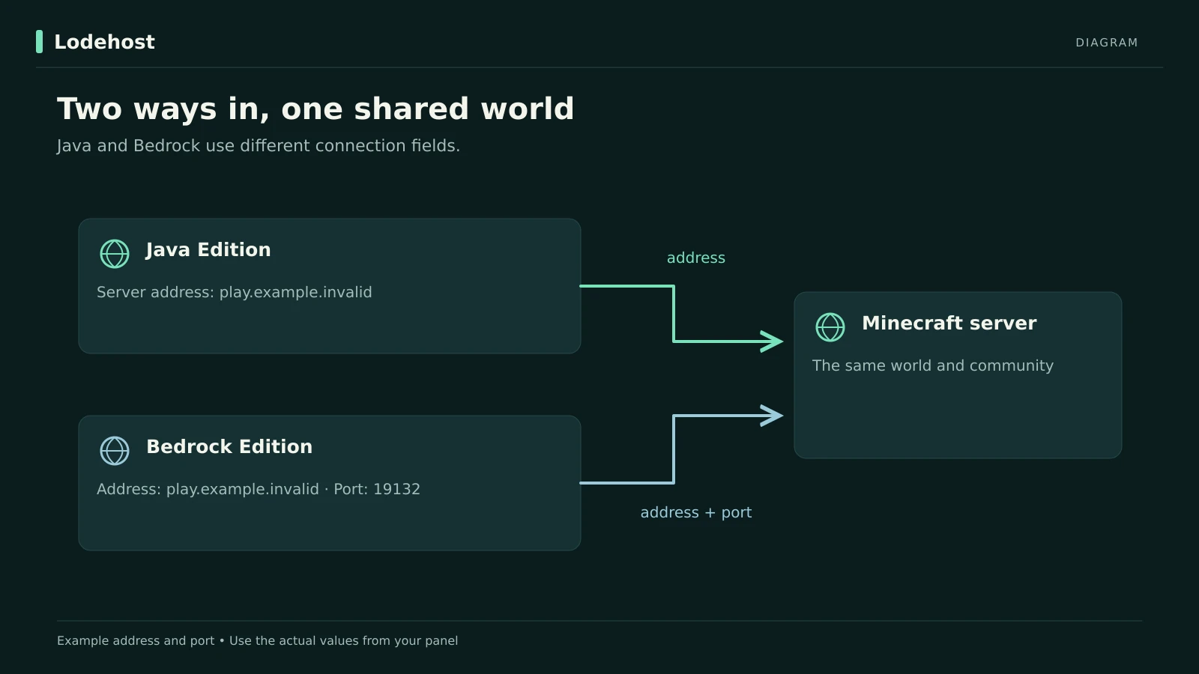The height and width of the screenshot is (674, 1199).
Task: Click the globe icon beside Minecraft server
Action: (830, 327)
